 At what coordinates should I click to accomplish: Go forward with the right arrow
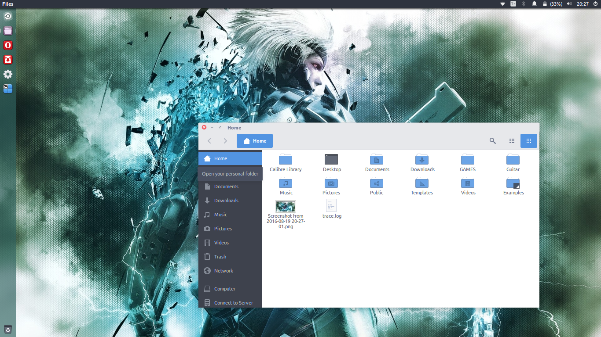(x=225, y=141)
